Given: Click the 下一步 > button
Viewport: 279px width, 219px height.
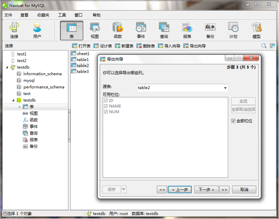Looking at the screenshot, I should (206, 190).
